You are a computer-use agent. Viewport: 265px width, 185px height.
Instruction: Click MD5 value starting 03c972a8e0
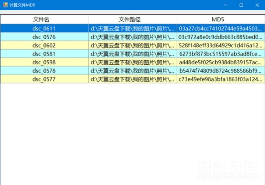click(x=221, y=37)
